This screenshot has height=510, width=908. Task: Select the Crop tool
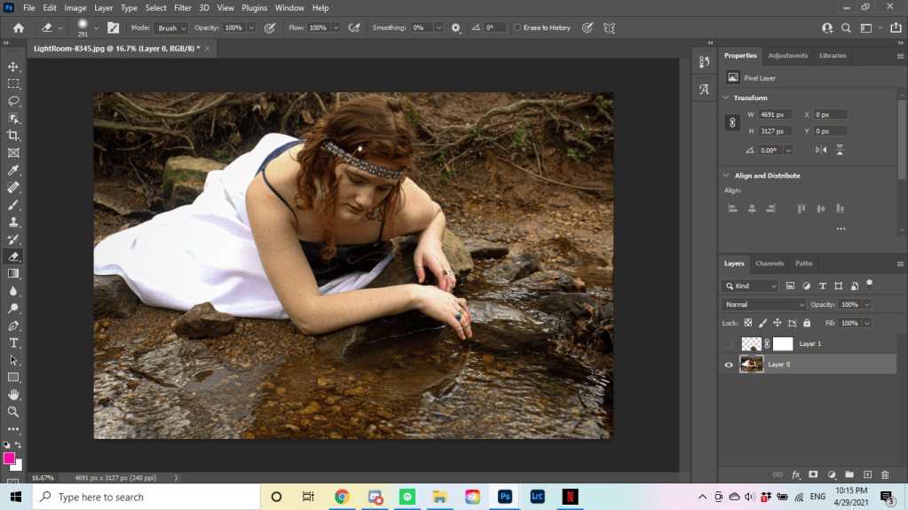(x=13, y=136)
